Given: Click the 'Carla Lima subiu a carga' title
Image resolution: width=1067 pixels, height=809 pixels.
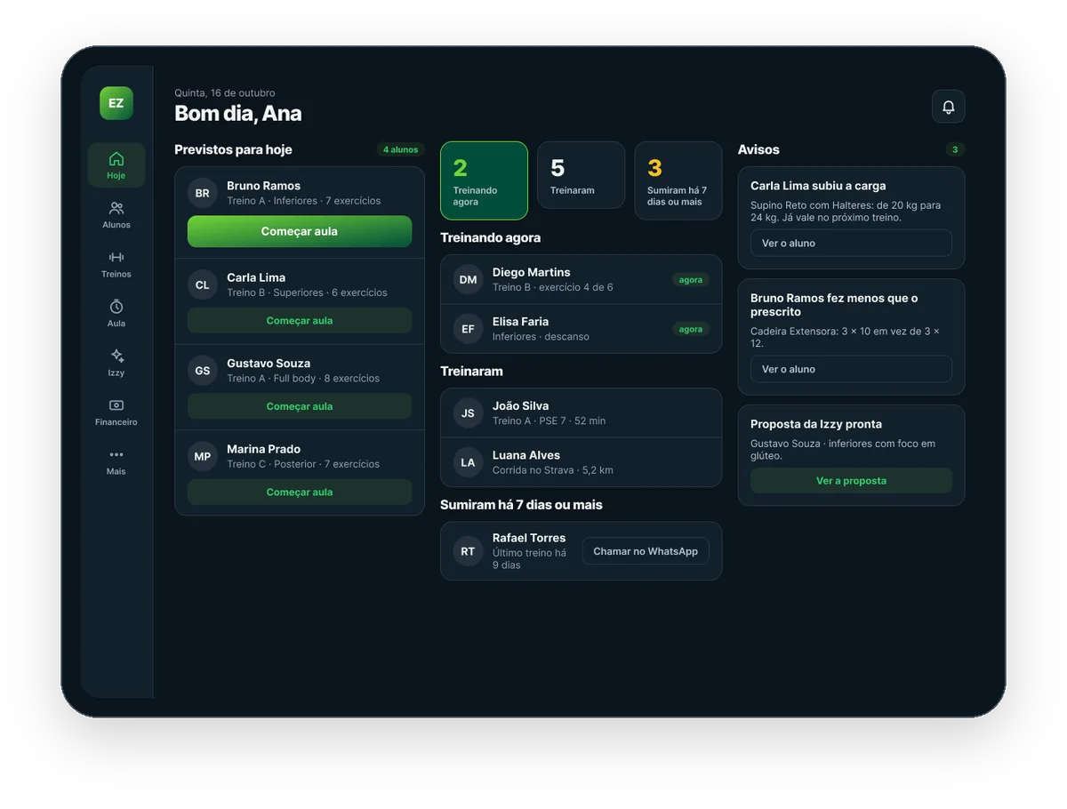Looking at the screenshot, I should (x=818, y=186).
